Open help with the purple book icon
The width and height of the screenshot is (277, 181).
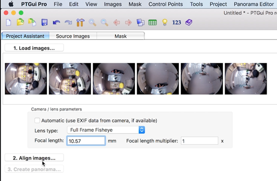point(189,23)
